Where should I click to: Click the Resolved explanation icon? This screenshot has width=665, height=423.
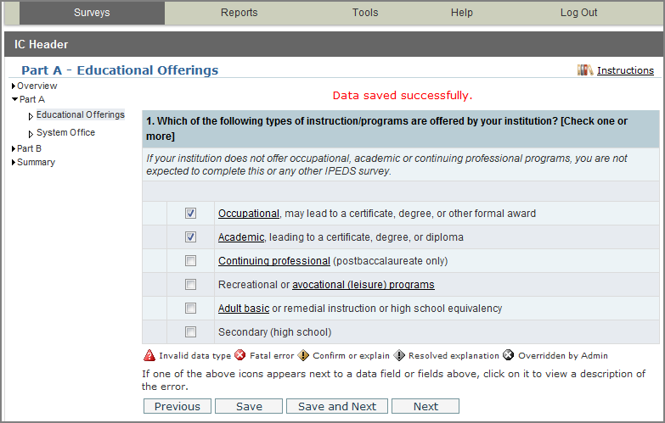coord(399,356)
